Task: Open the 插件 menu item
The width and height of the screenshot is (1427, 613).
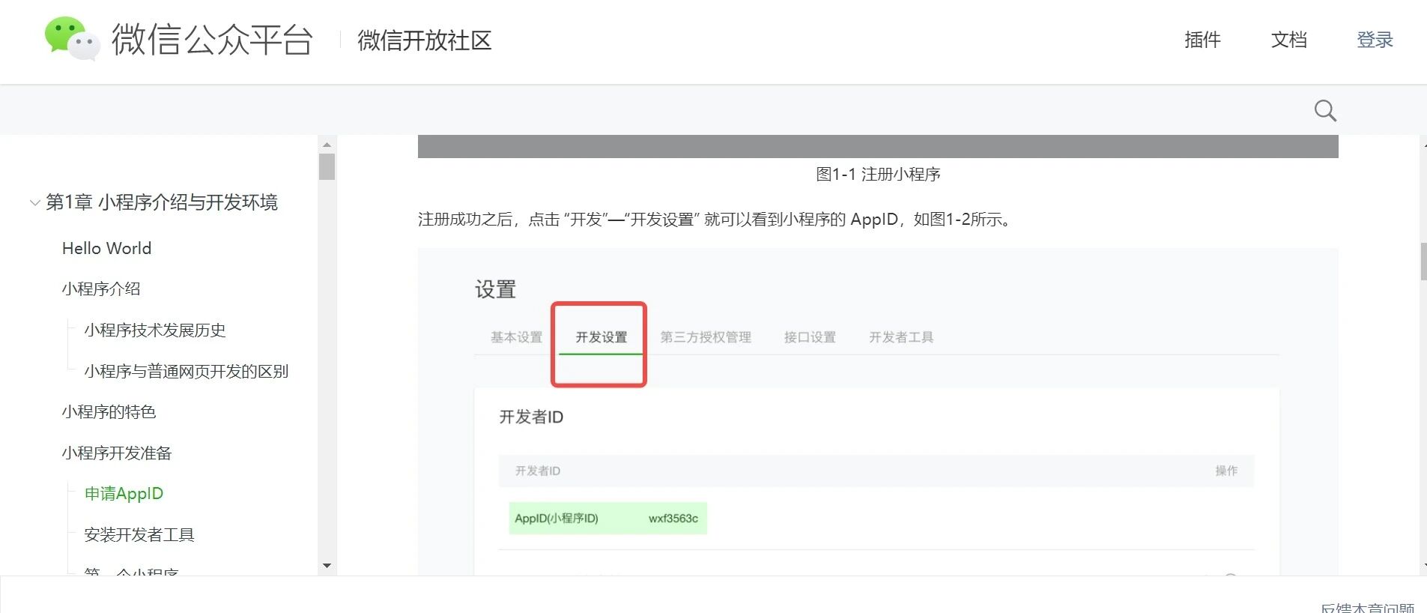Action: 1202,40
